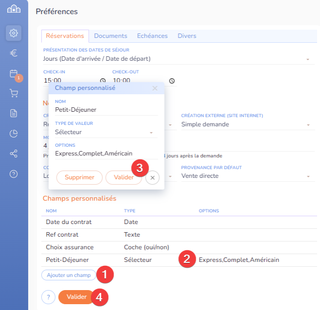Expand the Type de valeur dropdown
This screenshot has height=310, width=320.
coord(151,133)
